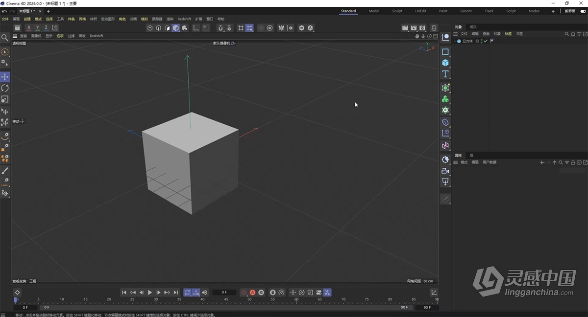Click the undo arrow icon
The height and width of the screenshot is (317, 588).
[4, 11]
